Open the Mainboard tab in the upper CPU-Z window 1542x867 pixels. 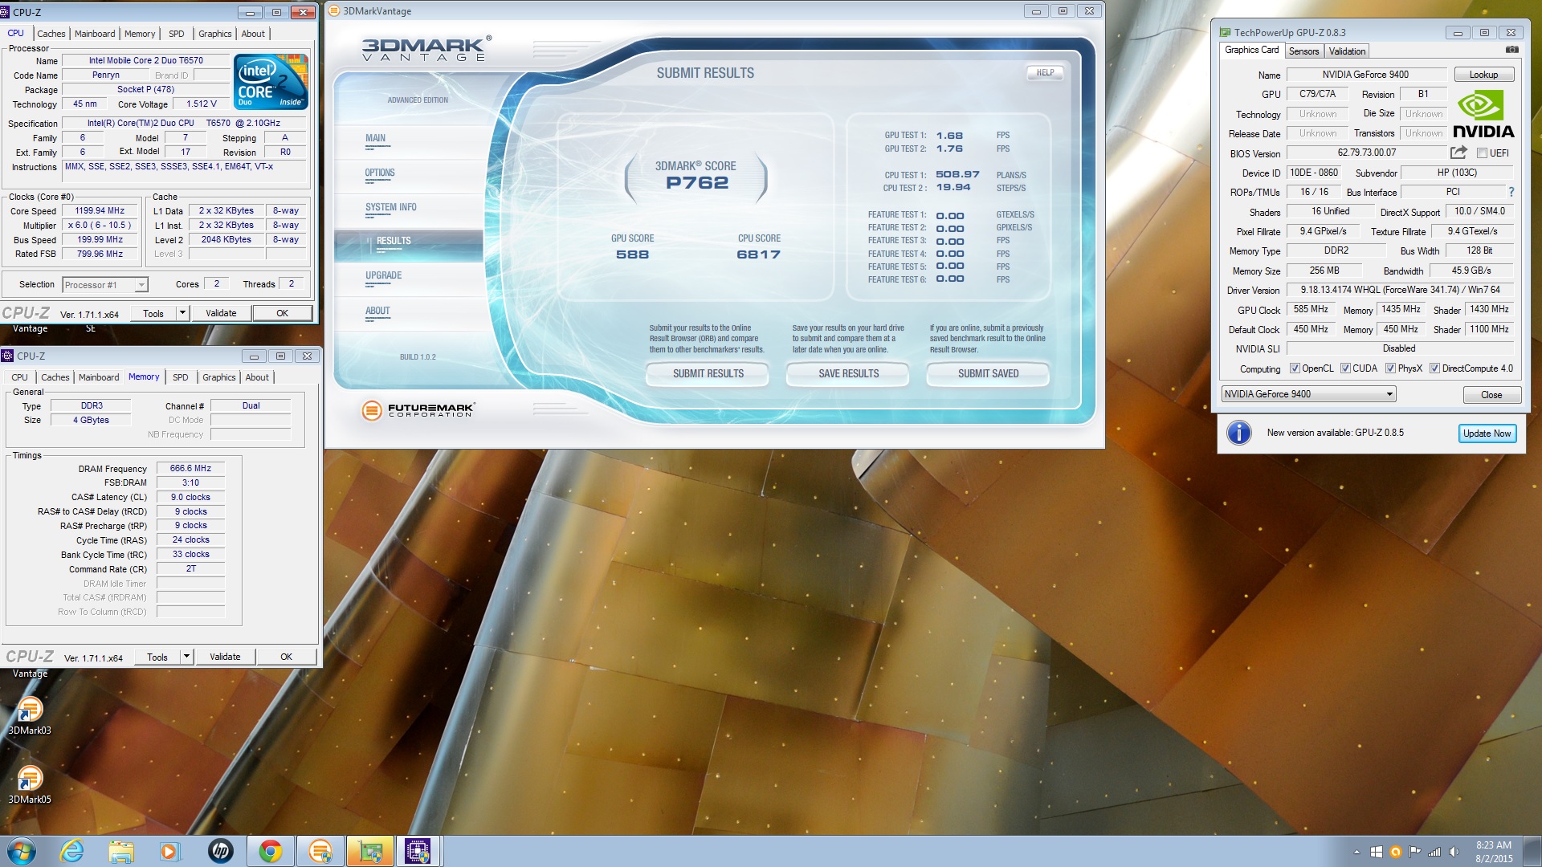click(x=95, y=34)
